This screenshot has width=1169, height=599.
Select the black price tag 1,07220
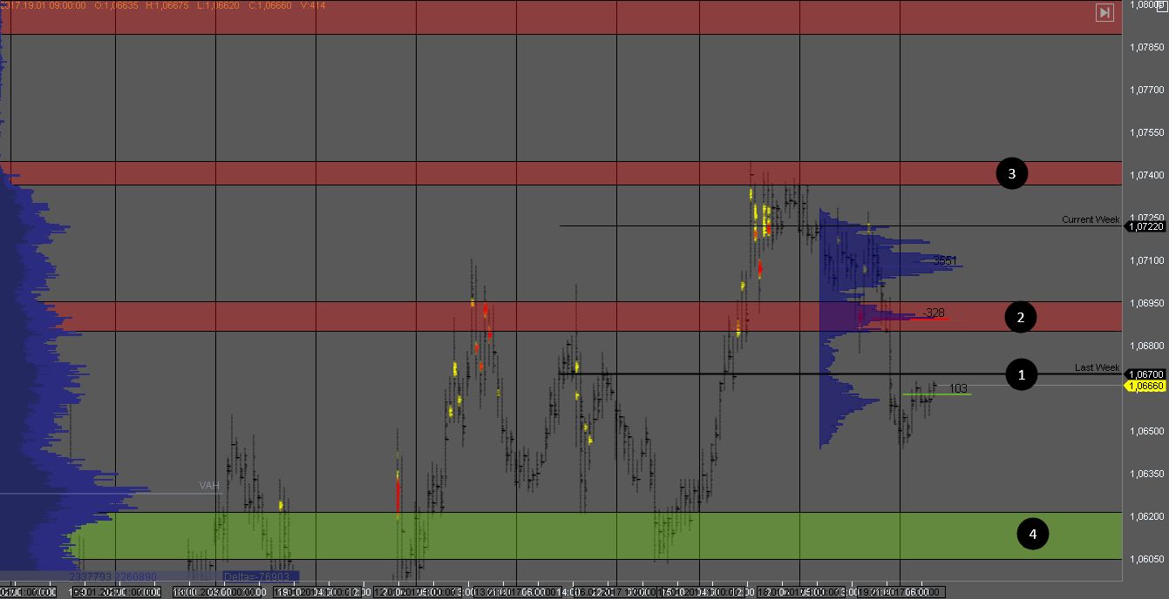click(1145, 226)
